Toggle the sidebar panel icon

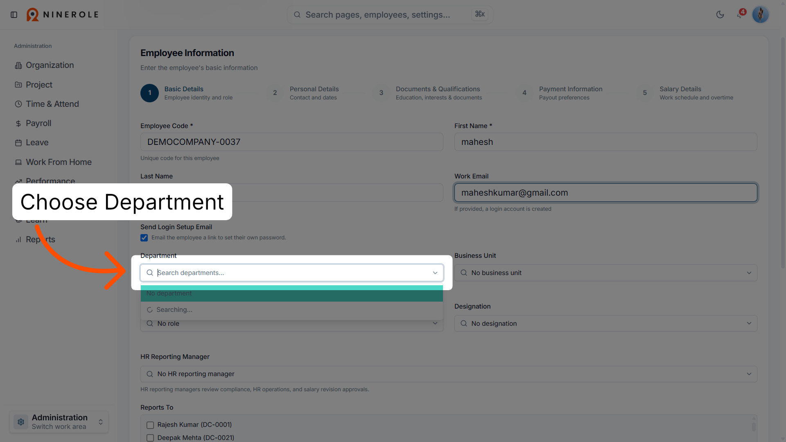pos(14,15)
